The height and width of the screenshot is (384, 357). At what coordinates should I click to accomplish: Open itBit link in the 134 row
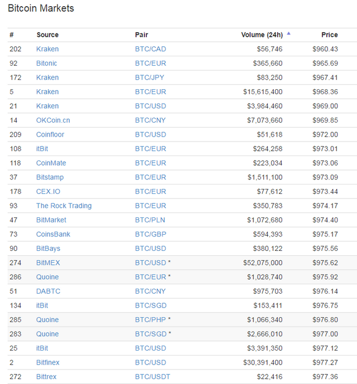pos(42,305)
